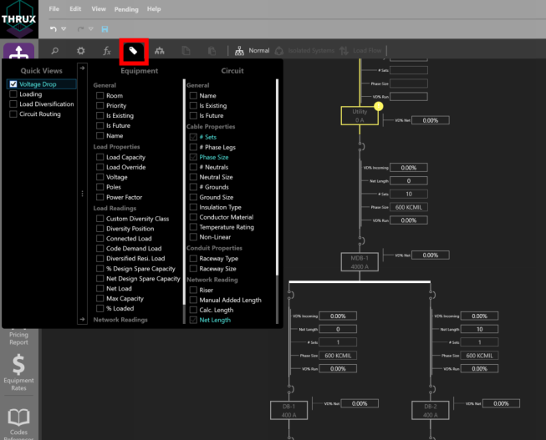The width and height of the screenshot is (546, 440).
Task: Click the undo arrow icon
Action: point(53,28)
